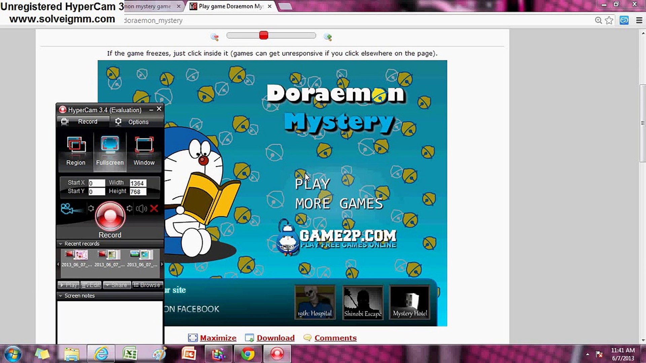Show hidden system tray icons
The width and height of the screenshot is (646, 363).
tap(587, 354)
